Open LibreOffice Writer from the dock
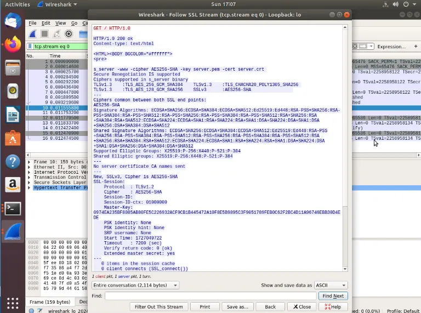The width and height of the screenshot is (421, 313). (13, 115)
